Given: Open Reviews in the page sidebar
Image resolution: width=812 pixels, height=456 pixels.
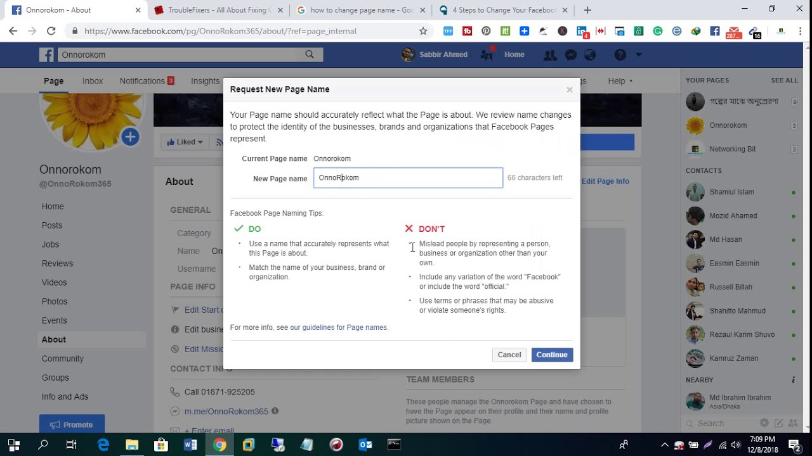Looking at the screenshot, I should tap(57, 263).
